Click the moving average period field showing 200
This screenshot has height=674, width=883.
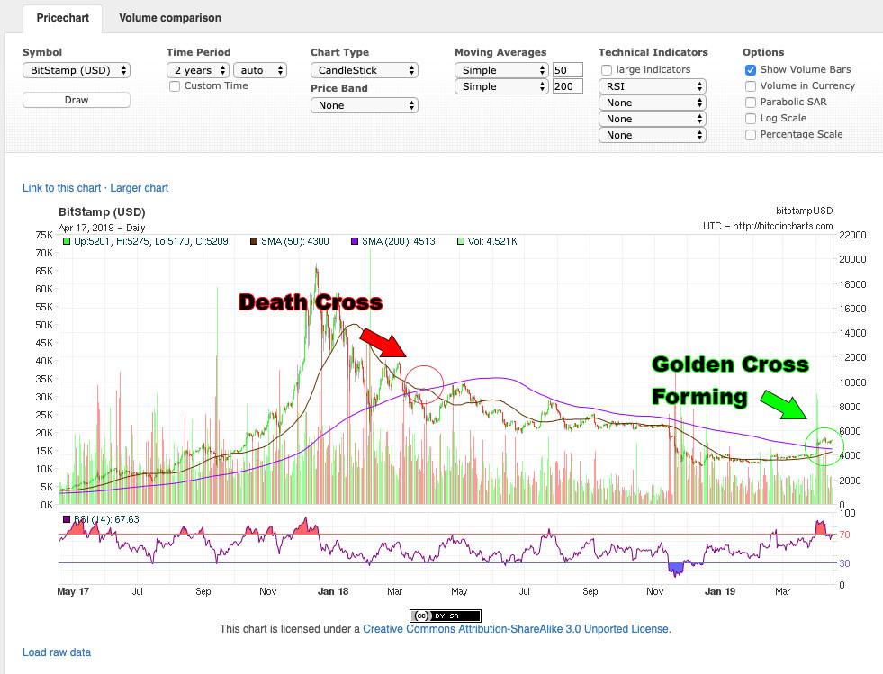pyautogui.click(x=568, y=86)
